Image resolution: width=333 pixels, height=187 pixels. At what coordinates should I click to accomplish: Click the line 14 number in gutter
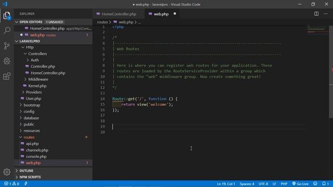point(103,99)
